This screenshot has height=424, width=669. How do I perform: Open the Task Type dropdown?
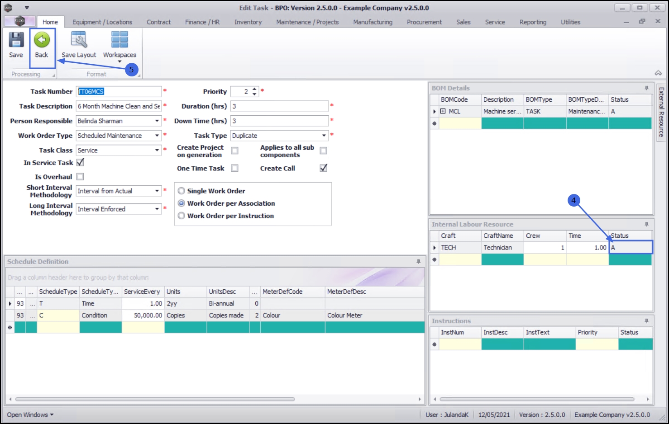click(324, 136)
